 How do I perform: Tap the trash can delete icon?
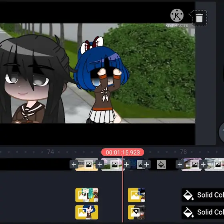(199, 18)
